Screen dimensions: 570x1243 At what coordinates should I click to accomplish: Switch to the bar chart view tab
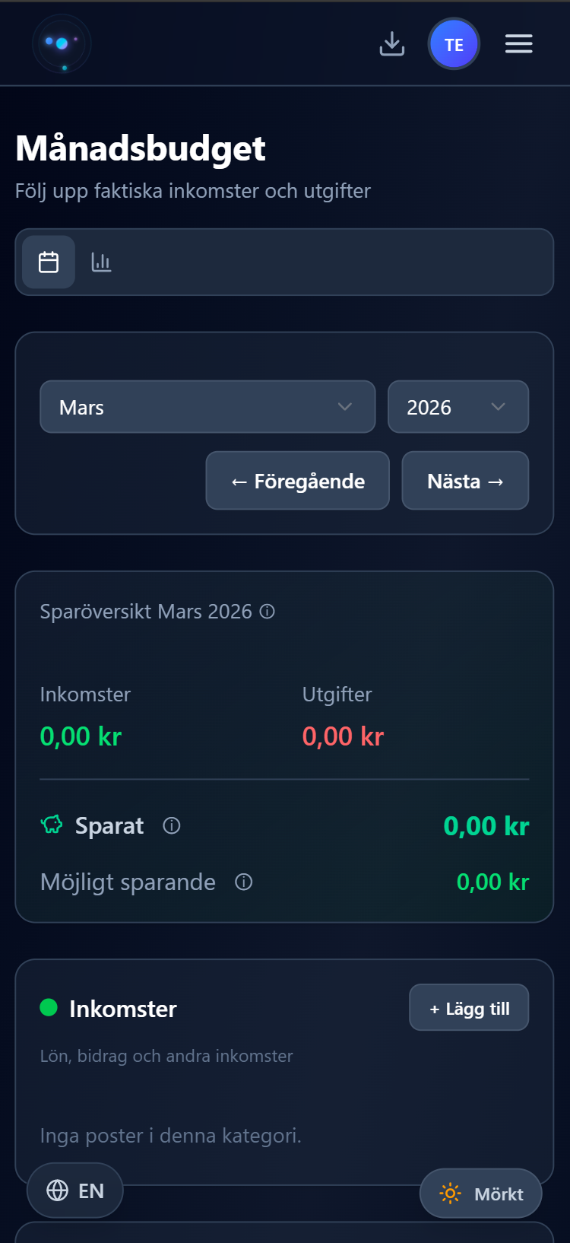(101, 262)
